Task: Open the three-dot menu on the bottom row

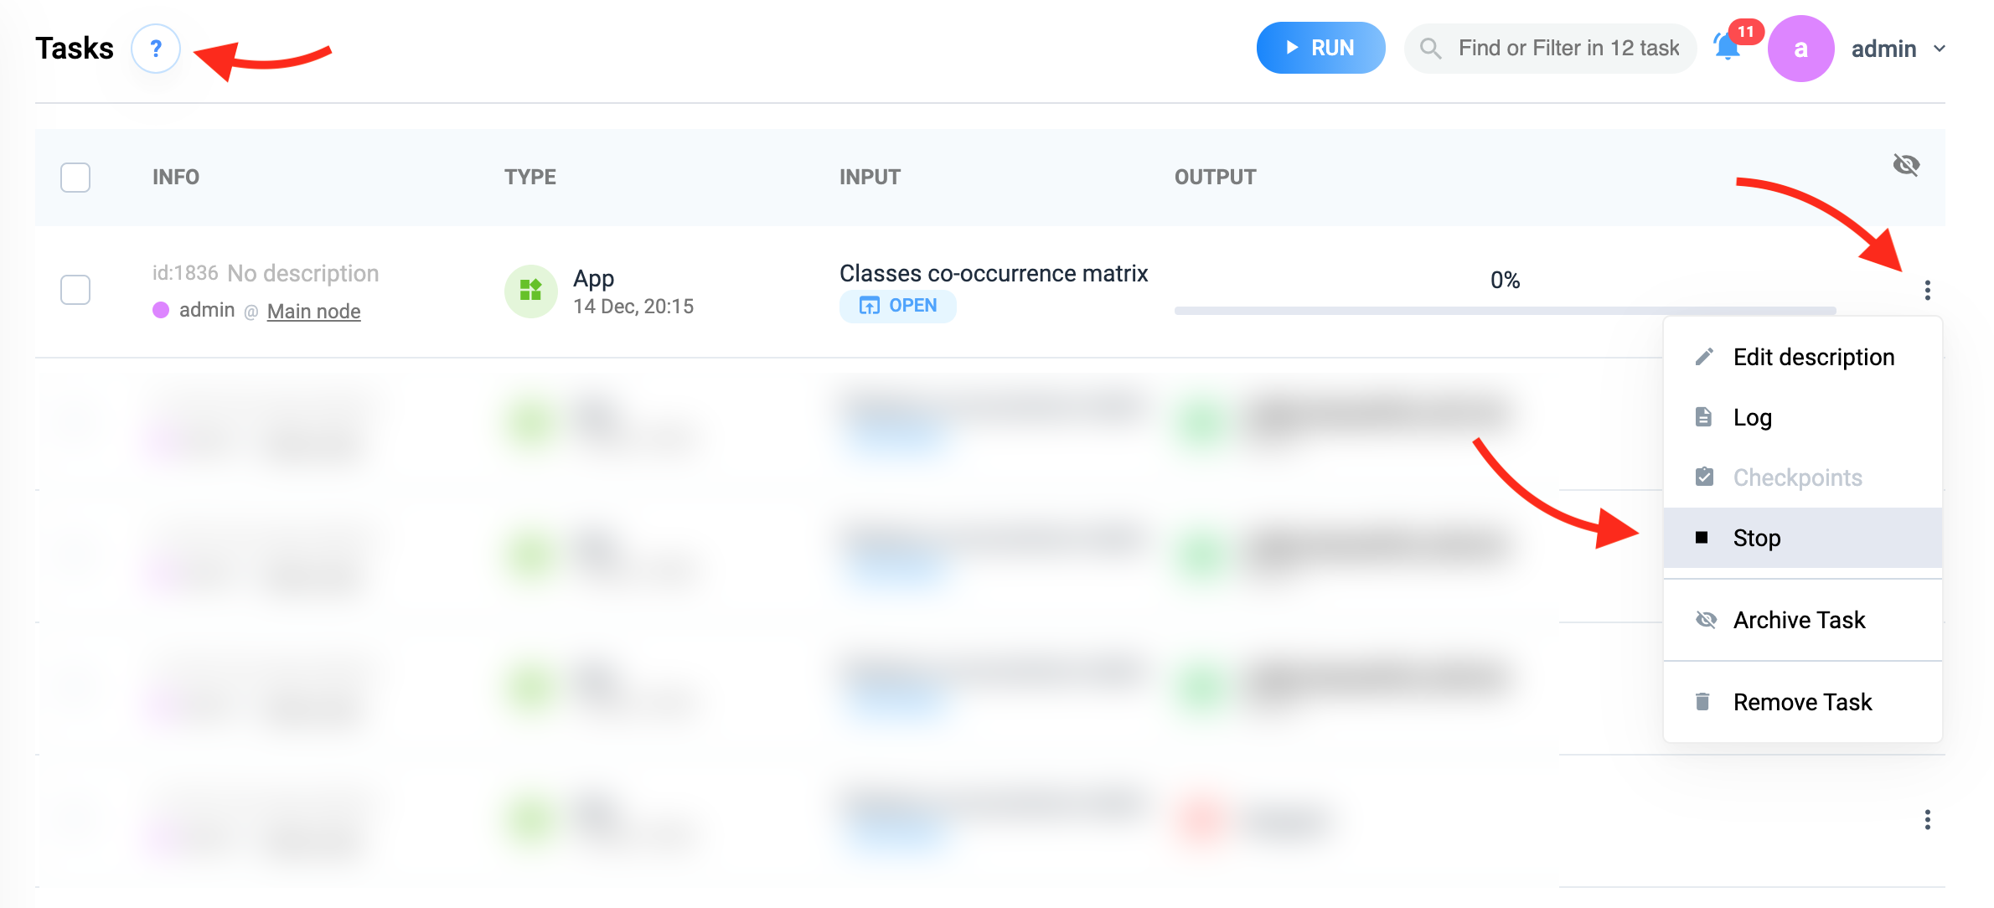Action: coord(1928,819)
